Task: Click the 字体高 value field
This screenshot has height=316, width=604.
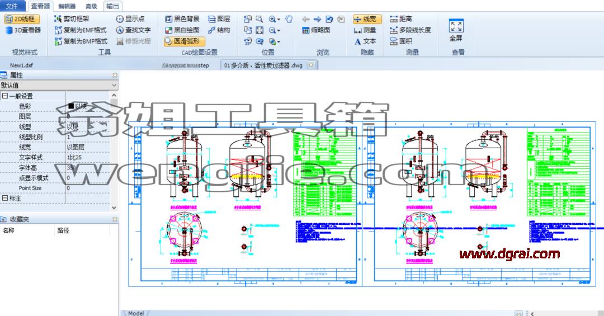Action: [88, 168]
